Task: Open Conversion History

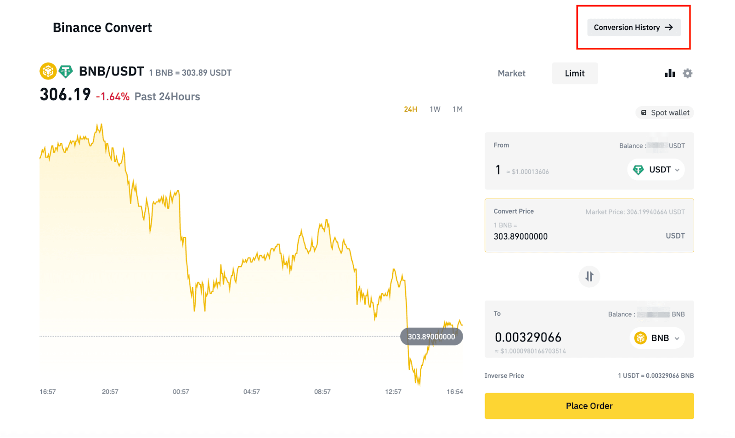Action: pos(633,28)
